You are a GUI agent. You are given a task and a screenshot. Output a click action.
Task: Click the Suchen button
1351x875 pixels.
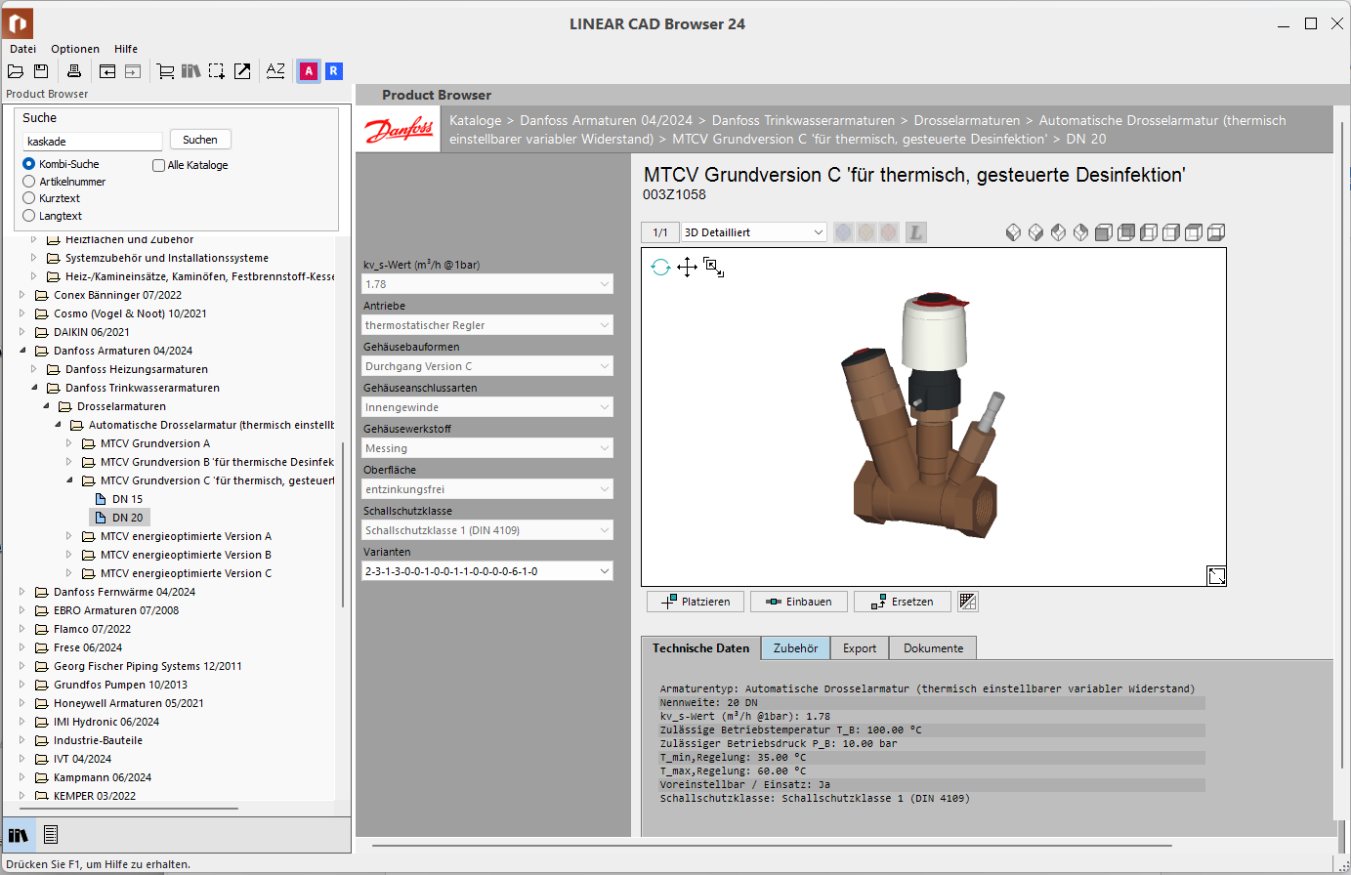coord(200,140)
